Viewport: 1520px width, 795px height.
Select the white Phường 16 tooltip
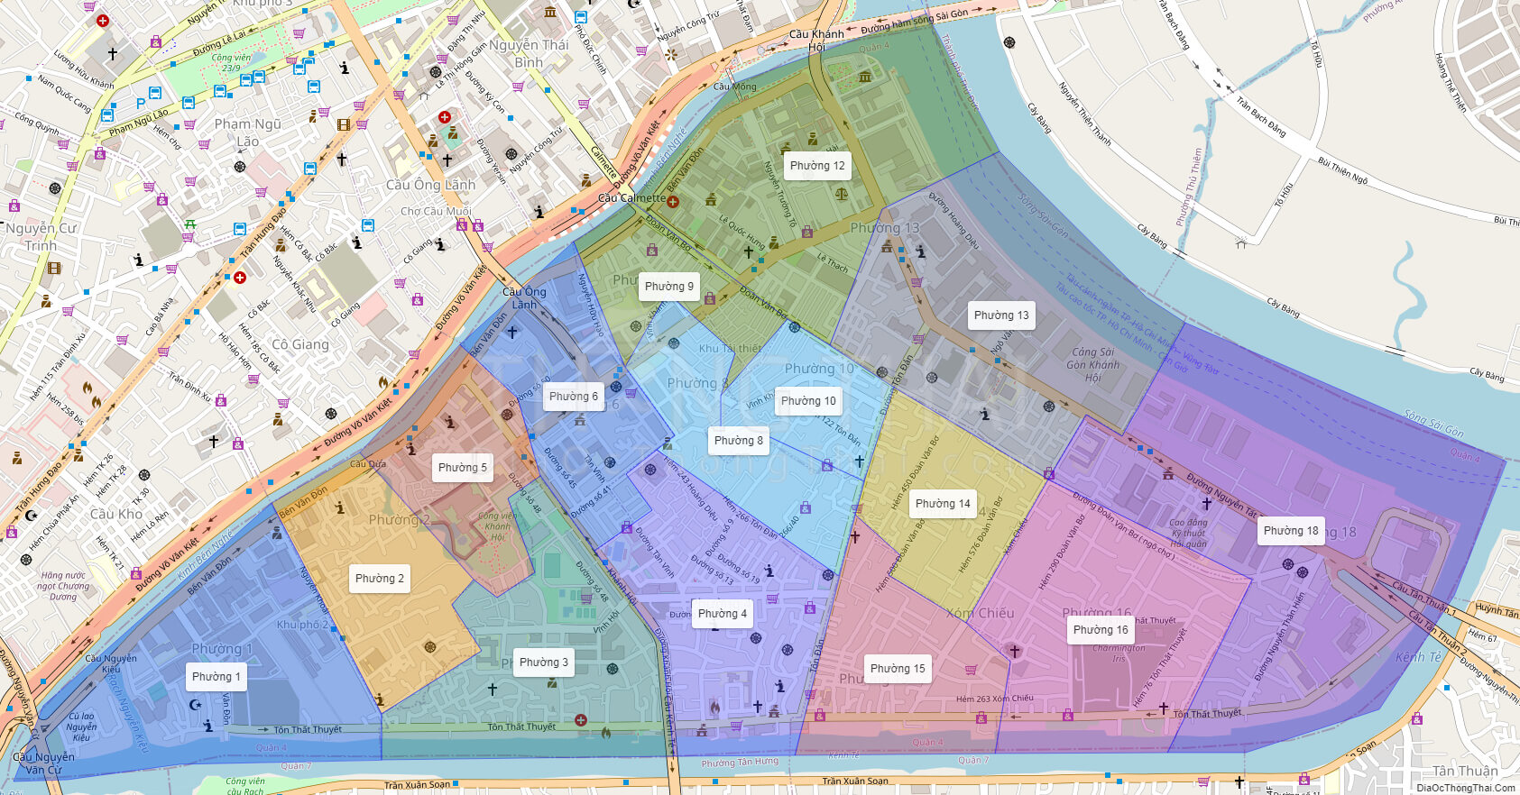1101,630
